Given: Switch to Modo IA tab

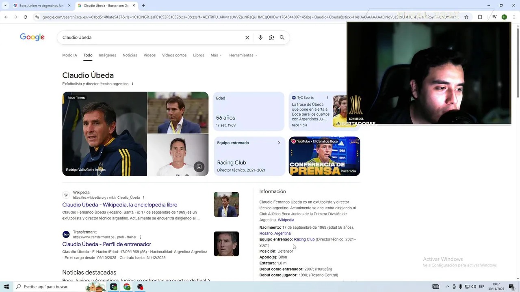Looking at the screenshot, I should 69,55.
